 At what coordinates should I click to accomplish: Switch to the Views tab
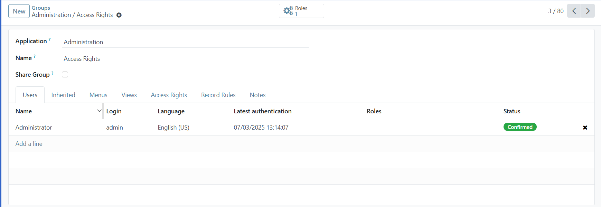(129, 95)
